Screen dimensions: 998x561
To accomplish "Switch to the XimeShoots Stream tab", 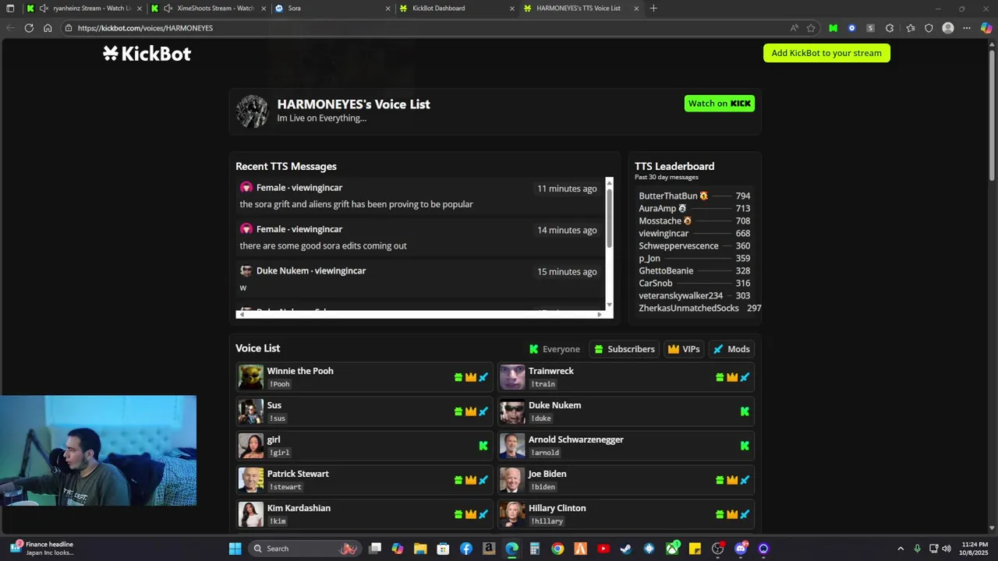I will click(x=209, y=8).
